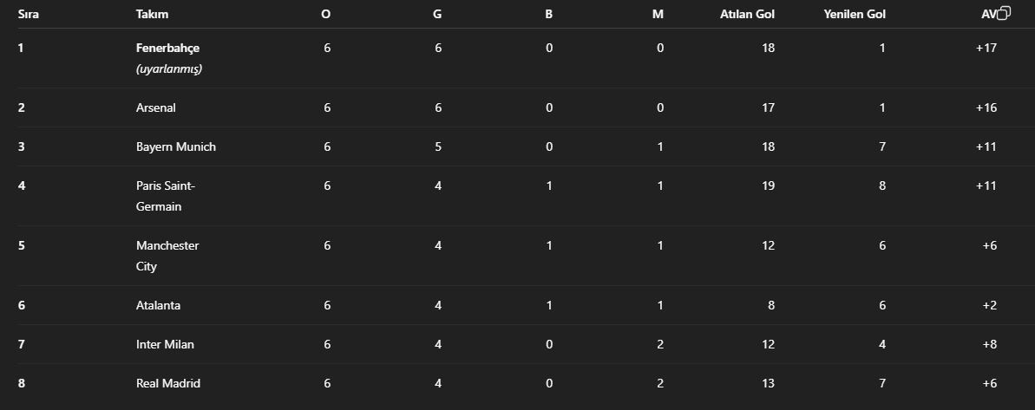Click the Fenerbahçe team name

tap(167, 49)
